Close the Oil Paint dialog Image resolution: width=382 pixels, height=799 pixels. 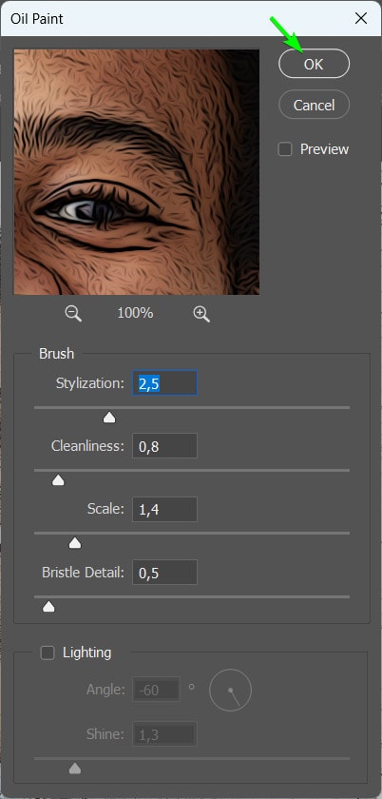(x=361, y=19)
